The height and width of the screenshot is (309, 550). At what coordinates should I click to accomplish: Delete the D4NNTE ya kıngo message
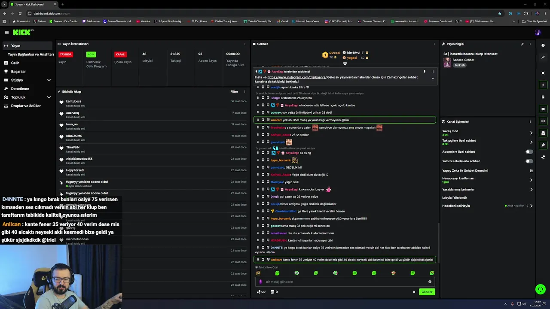pyautogui.click(x=257, y=248)
